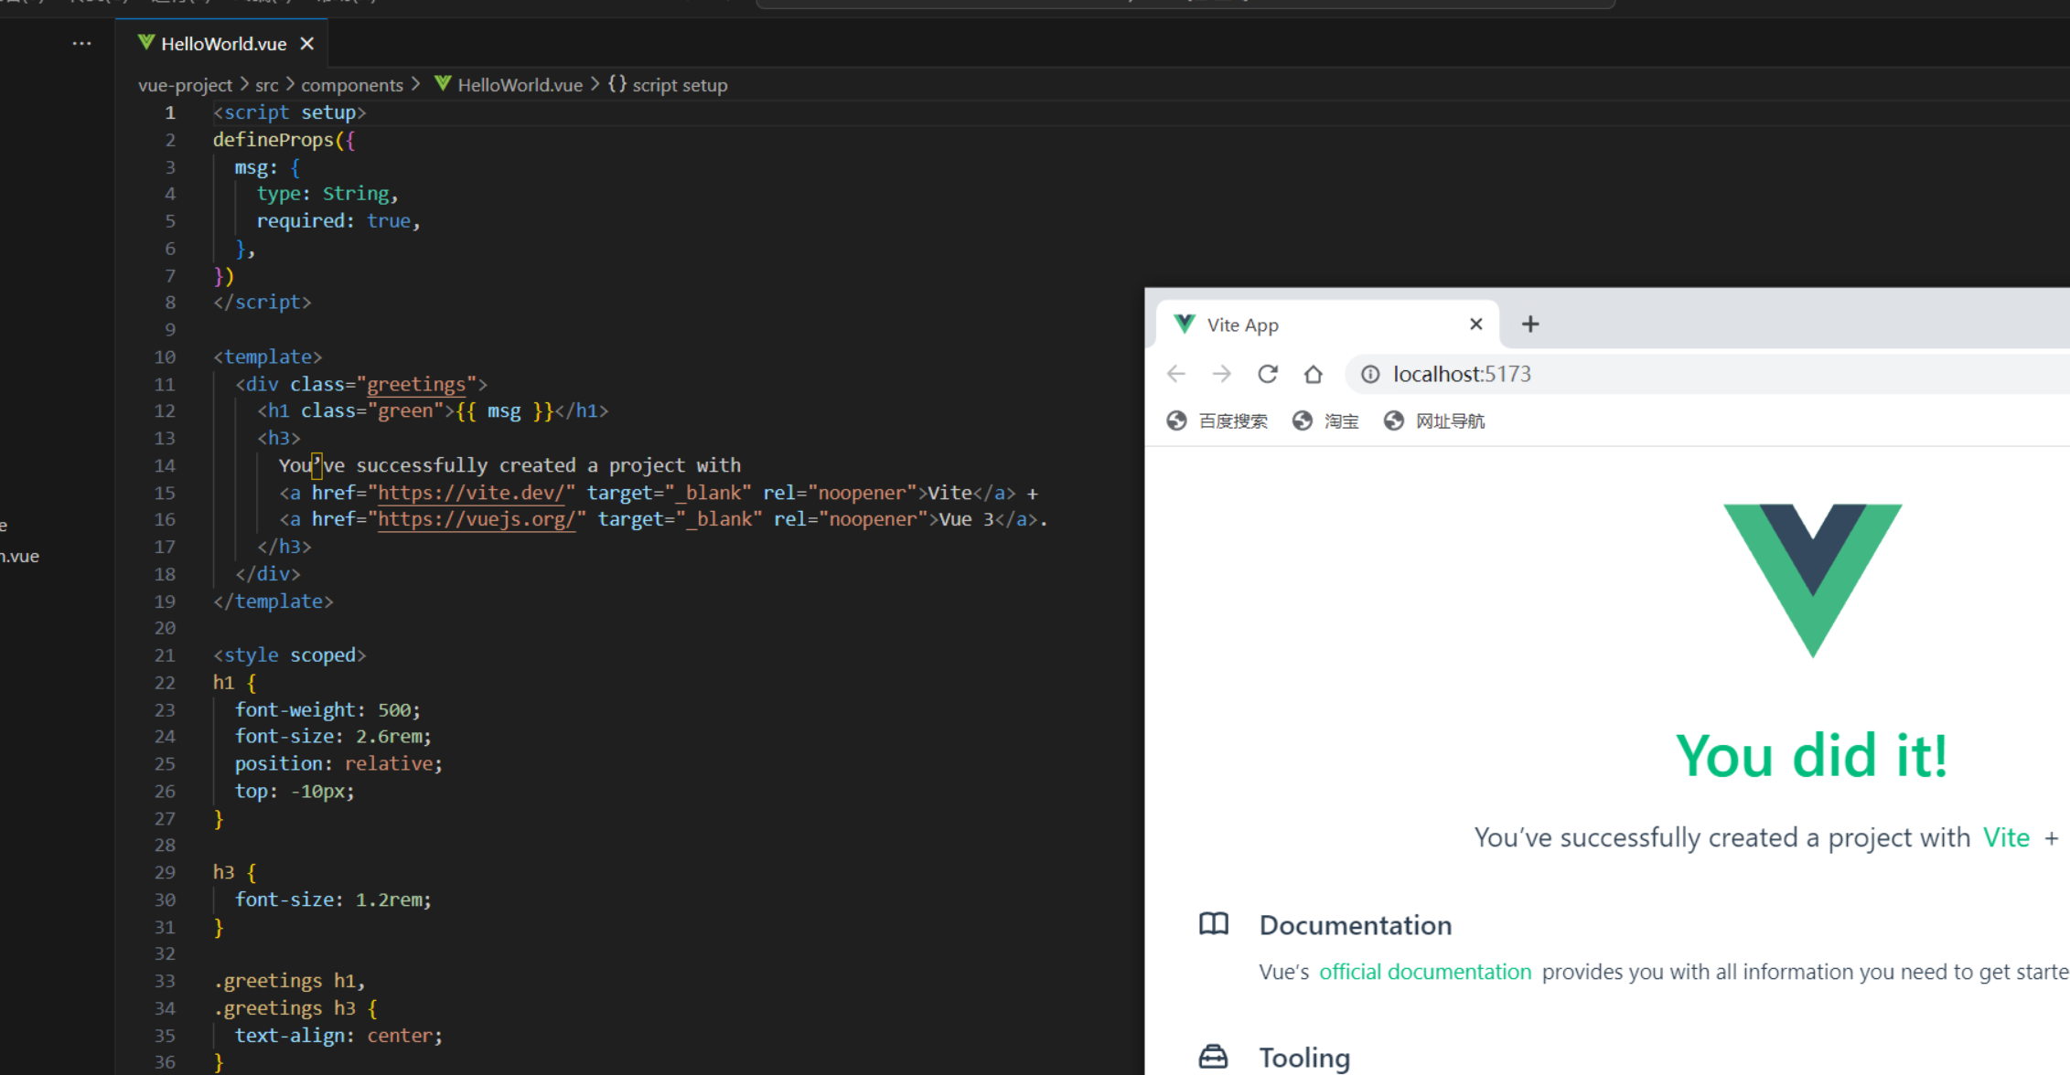This screenshot has height=1075, width=2070.
Task: Click the browser forward arrow
Action: (x=1222, y=374)
